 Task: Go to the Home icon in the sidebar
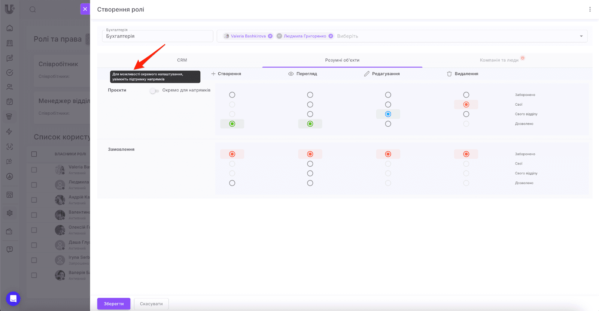[x=10, y=28]
